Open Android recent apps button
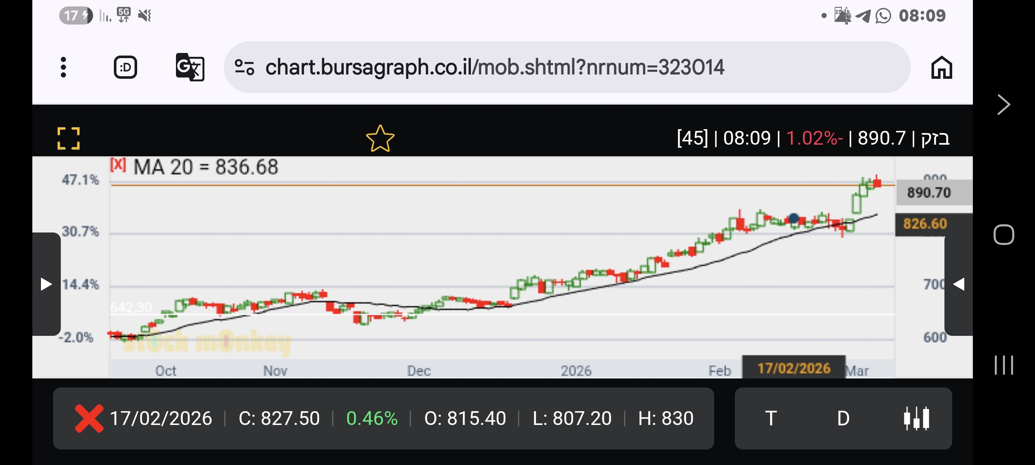1035x465 pixels. pos(1004,365)
